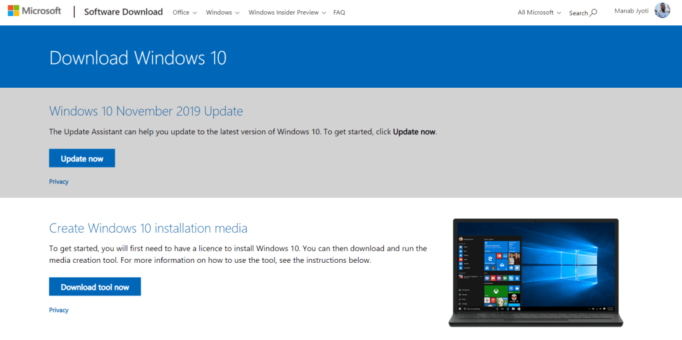Click the Download Windows 10 banner heading
This screenshot has width=682, height=340.
click(x=138, y=58)
